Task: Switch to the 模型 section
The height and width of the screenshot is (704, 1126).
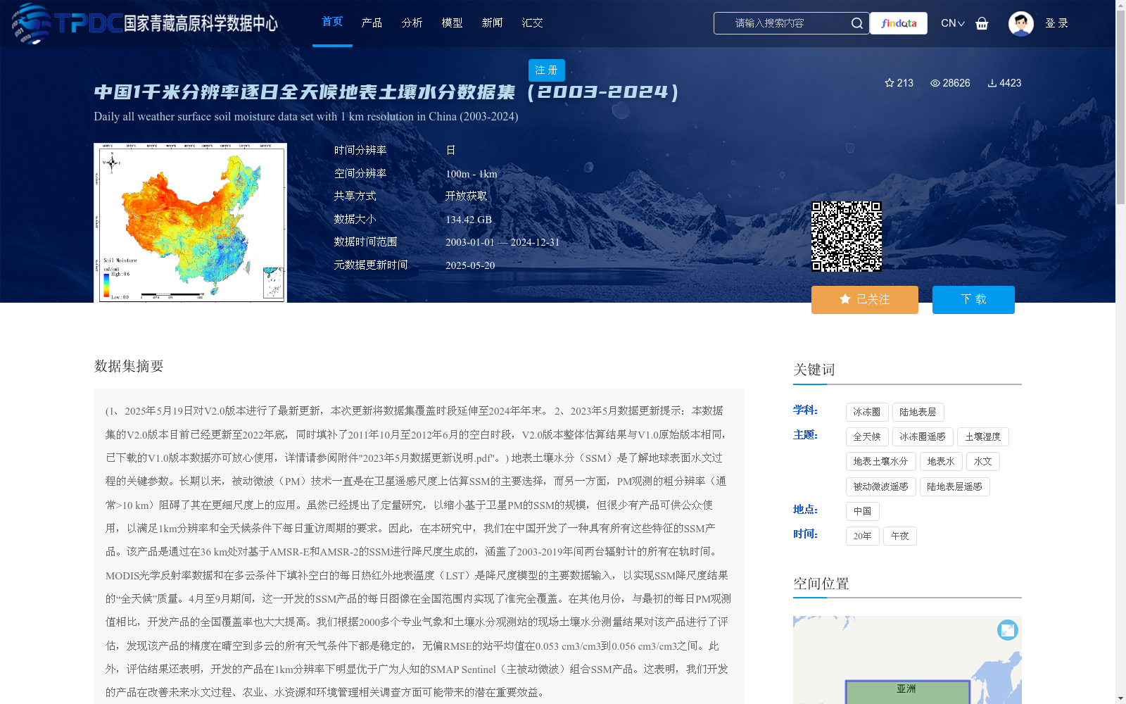Action: (x=452, y=23)
